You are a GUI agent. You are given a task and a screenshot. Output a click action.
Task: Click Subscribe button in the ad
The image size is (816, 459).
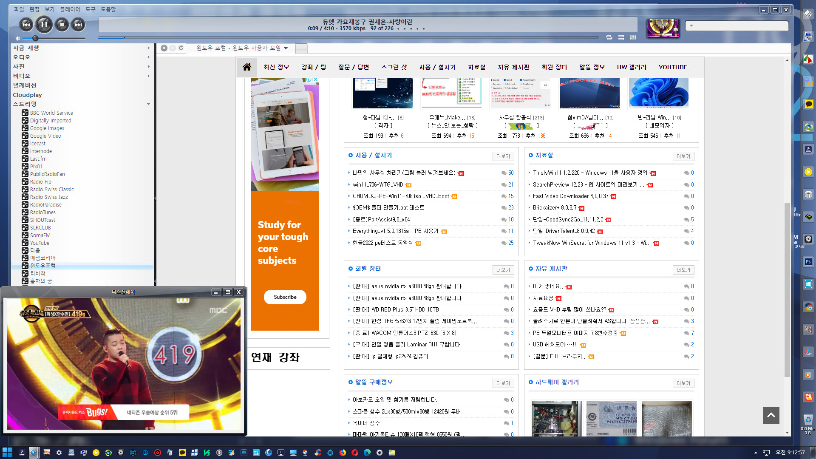pos(285,297)
